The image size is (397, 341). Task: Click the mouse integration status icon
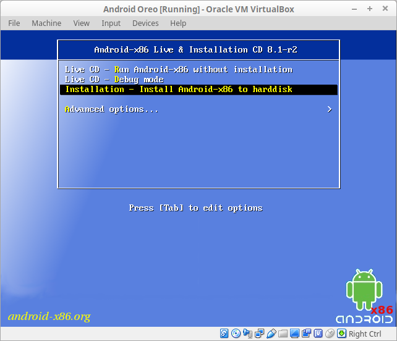coord(330,334)
